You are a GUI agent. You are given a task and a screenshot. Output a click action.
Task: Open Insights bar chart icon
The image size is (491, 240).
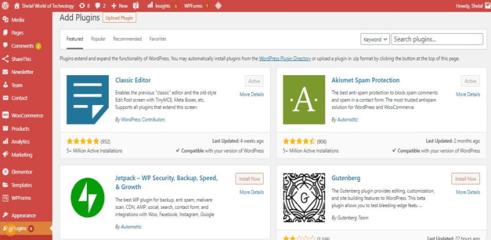click(x=150, y=5)
